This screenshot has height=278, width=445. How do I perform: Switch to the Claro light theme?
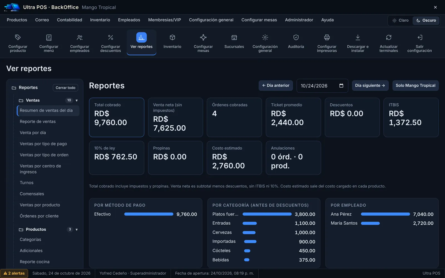tap(400, 20)
